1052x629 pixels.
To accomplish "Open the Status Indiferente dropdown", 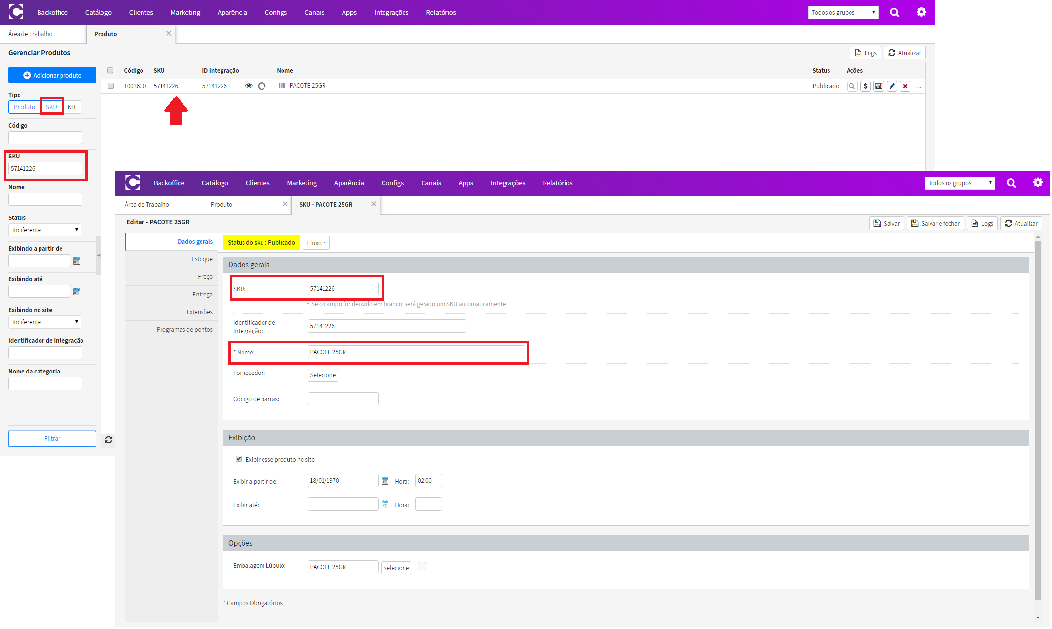I will click(x=45, y=230).
